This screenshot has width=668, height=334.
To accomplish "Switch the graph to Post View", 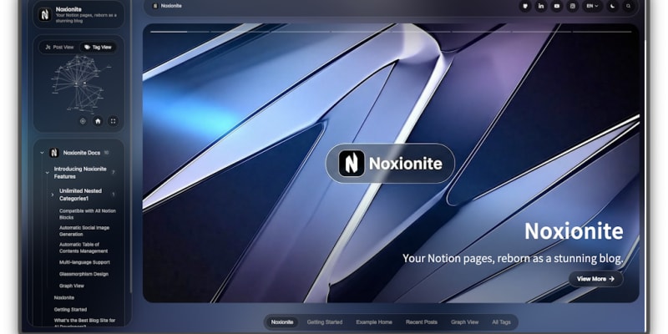I will (x=59, y=48).
